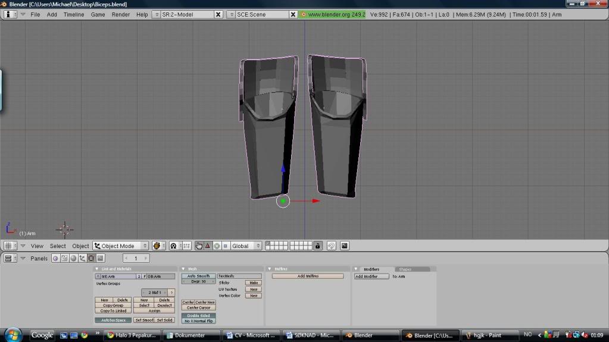Viewport: 609px width, 342px height.
Task: Enable the rotate manipulator circle
Action: coord(217,246)
